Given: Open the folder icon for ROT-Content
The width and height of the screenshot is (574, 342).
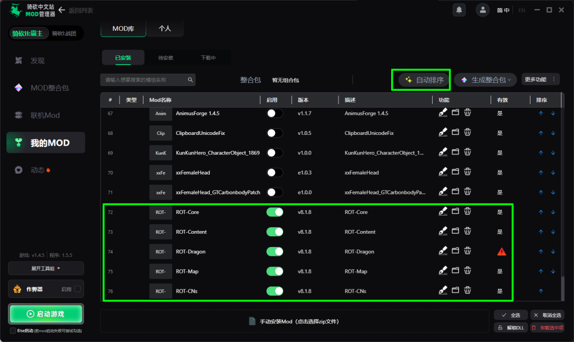Looking at the screenshot, I should click(455, 231).
